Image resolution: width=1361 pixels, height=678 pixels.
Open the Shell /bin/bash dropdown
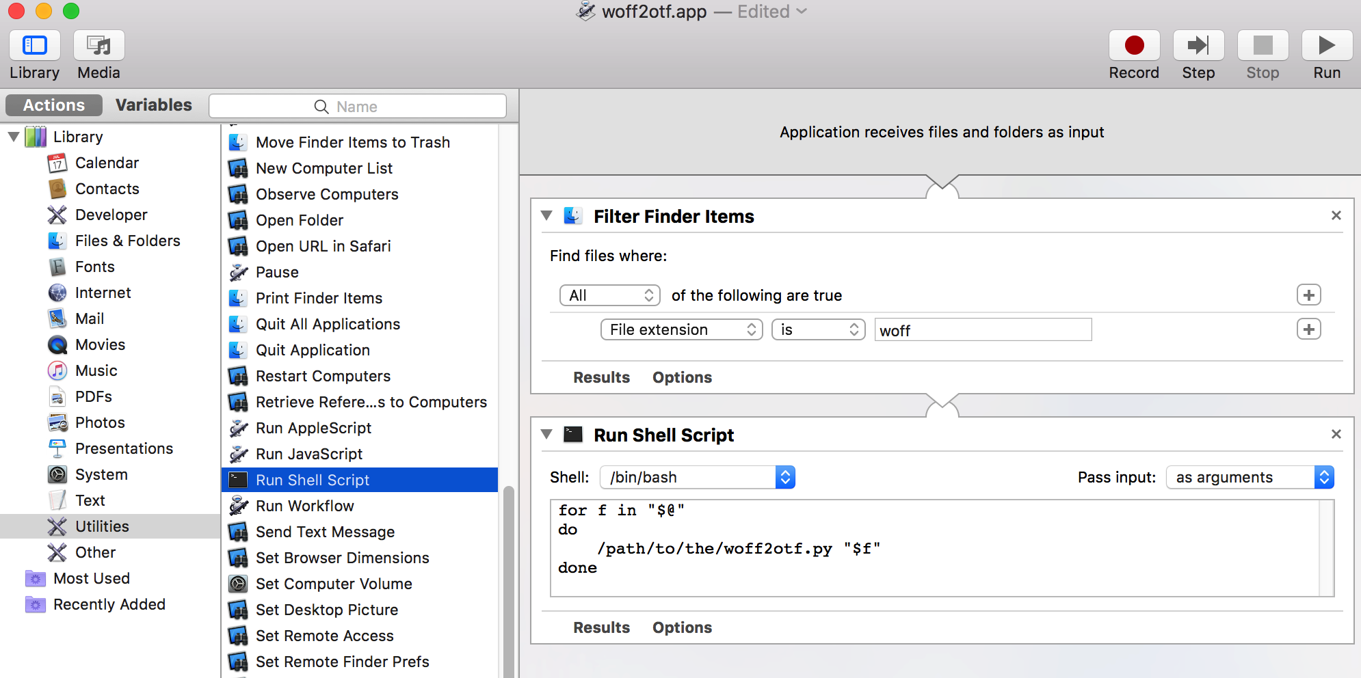tap(698, 477)
